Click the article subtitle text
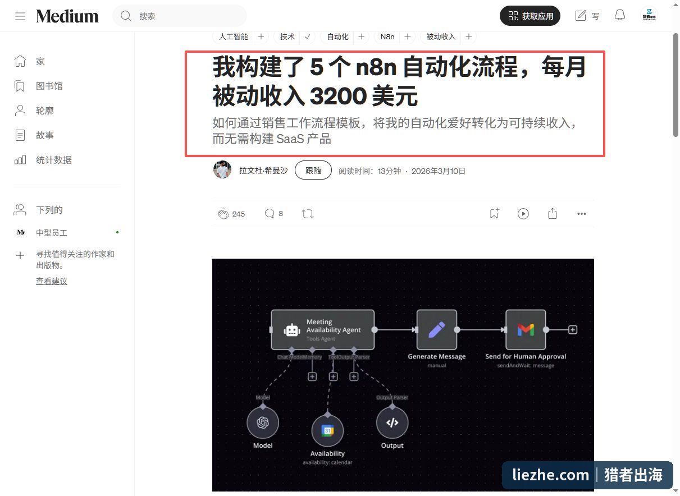 point(395,130)
